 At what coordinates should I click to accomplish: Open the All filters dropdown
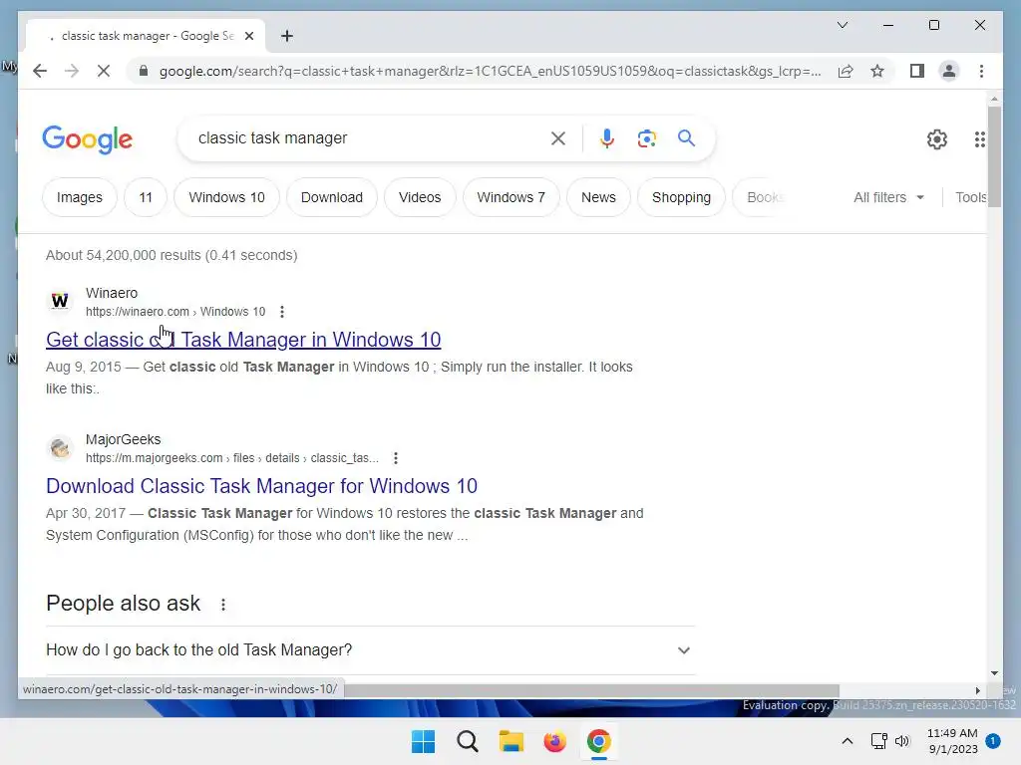click(x=888, y=197)
